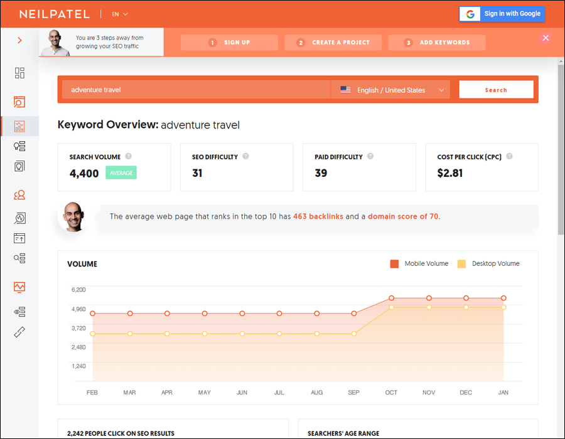The width and height of the screenshot is (565, 439).
Task: Click the Keyword Overview heading
Action: tap(148, 125)
